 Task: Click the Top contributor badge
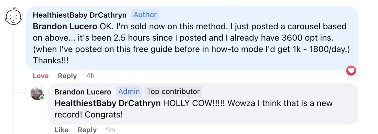pos(173,91)
